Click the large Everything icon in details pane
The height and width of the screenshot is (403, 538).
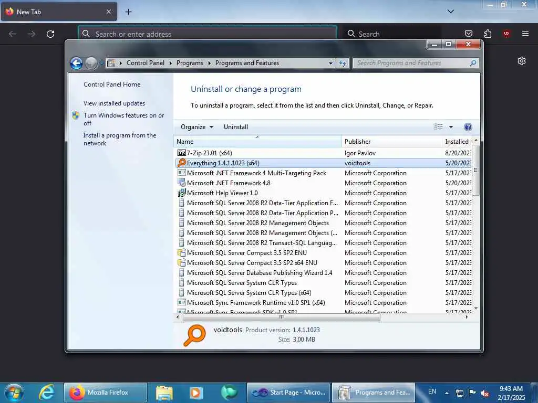pos(194,335)
